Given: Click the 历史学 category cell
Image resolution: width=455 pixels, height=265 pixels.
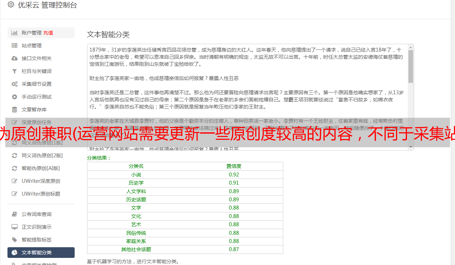Looking at the screenshot, I should point(136,183).
